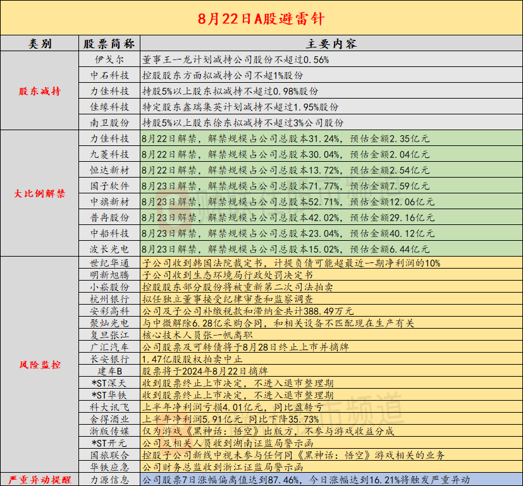Click content 控股股东方面拟减持公司不超1%股份
The width and height of the screenshot is (523, 486).
coord(223,75)
